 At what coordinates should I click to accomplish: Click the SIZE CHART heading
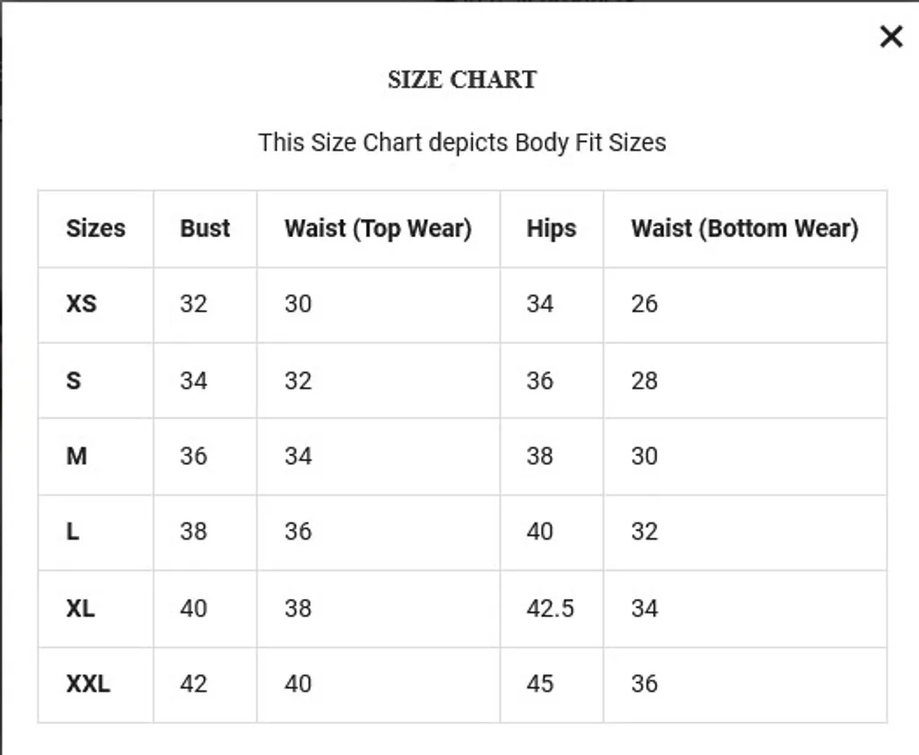461,80
